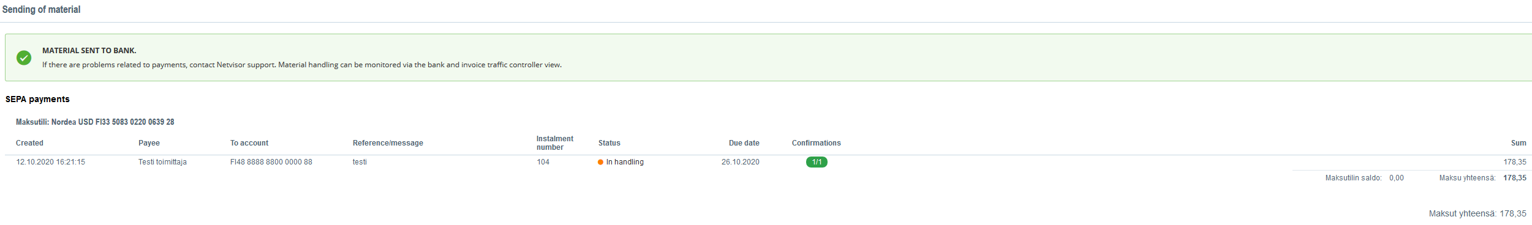Open payee Testi toimittaja
This screenshot has height=225, width=1532.
pyautogui.click(x=162, y=162)
